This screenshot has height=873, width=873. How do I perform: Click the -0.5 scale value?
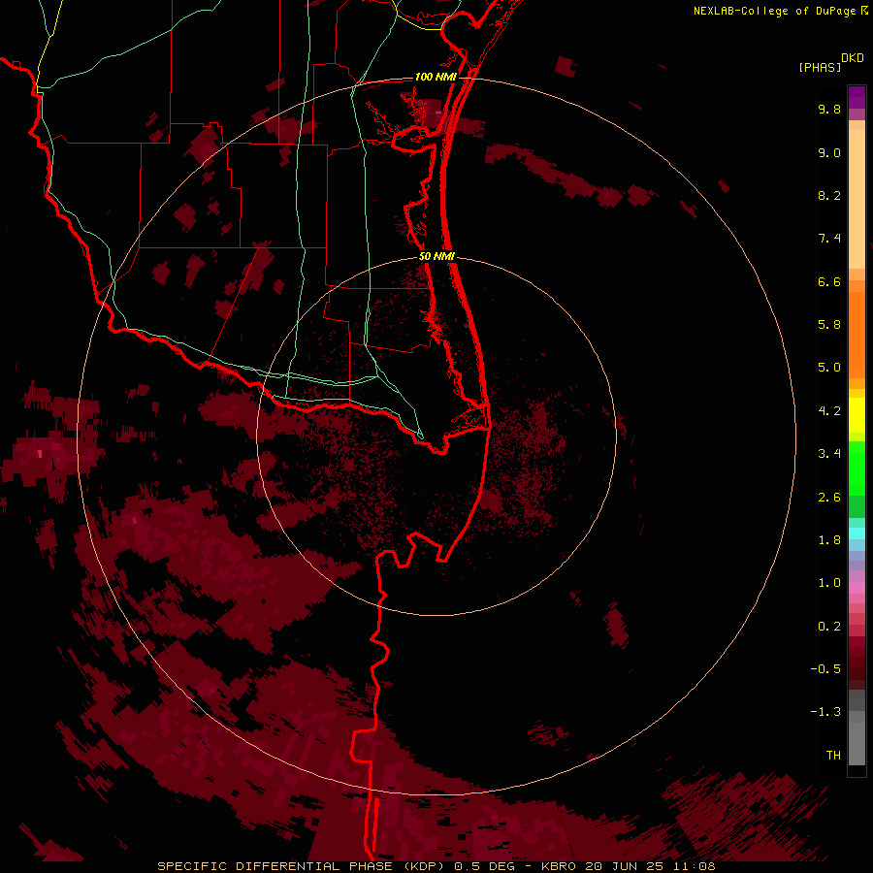click(x=825, y=669)
